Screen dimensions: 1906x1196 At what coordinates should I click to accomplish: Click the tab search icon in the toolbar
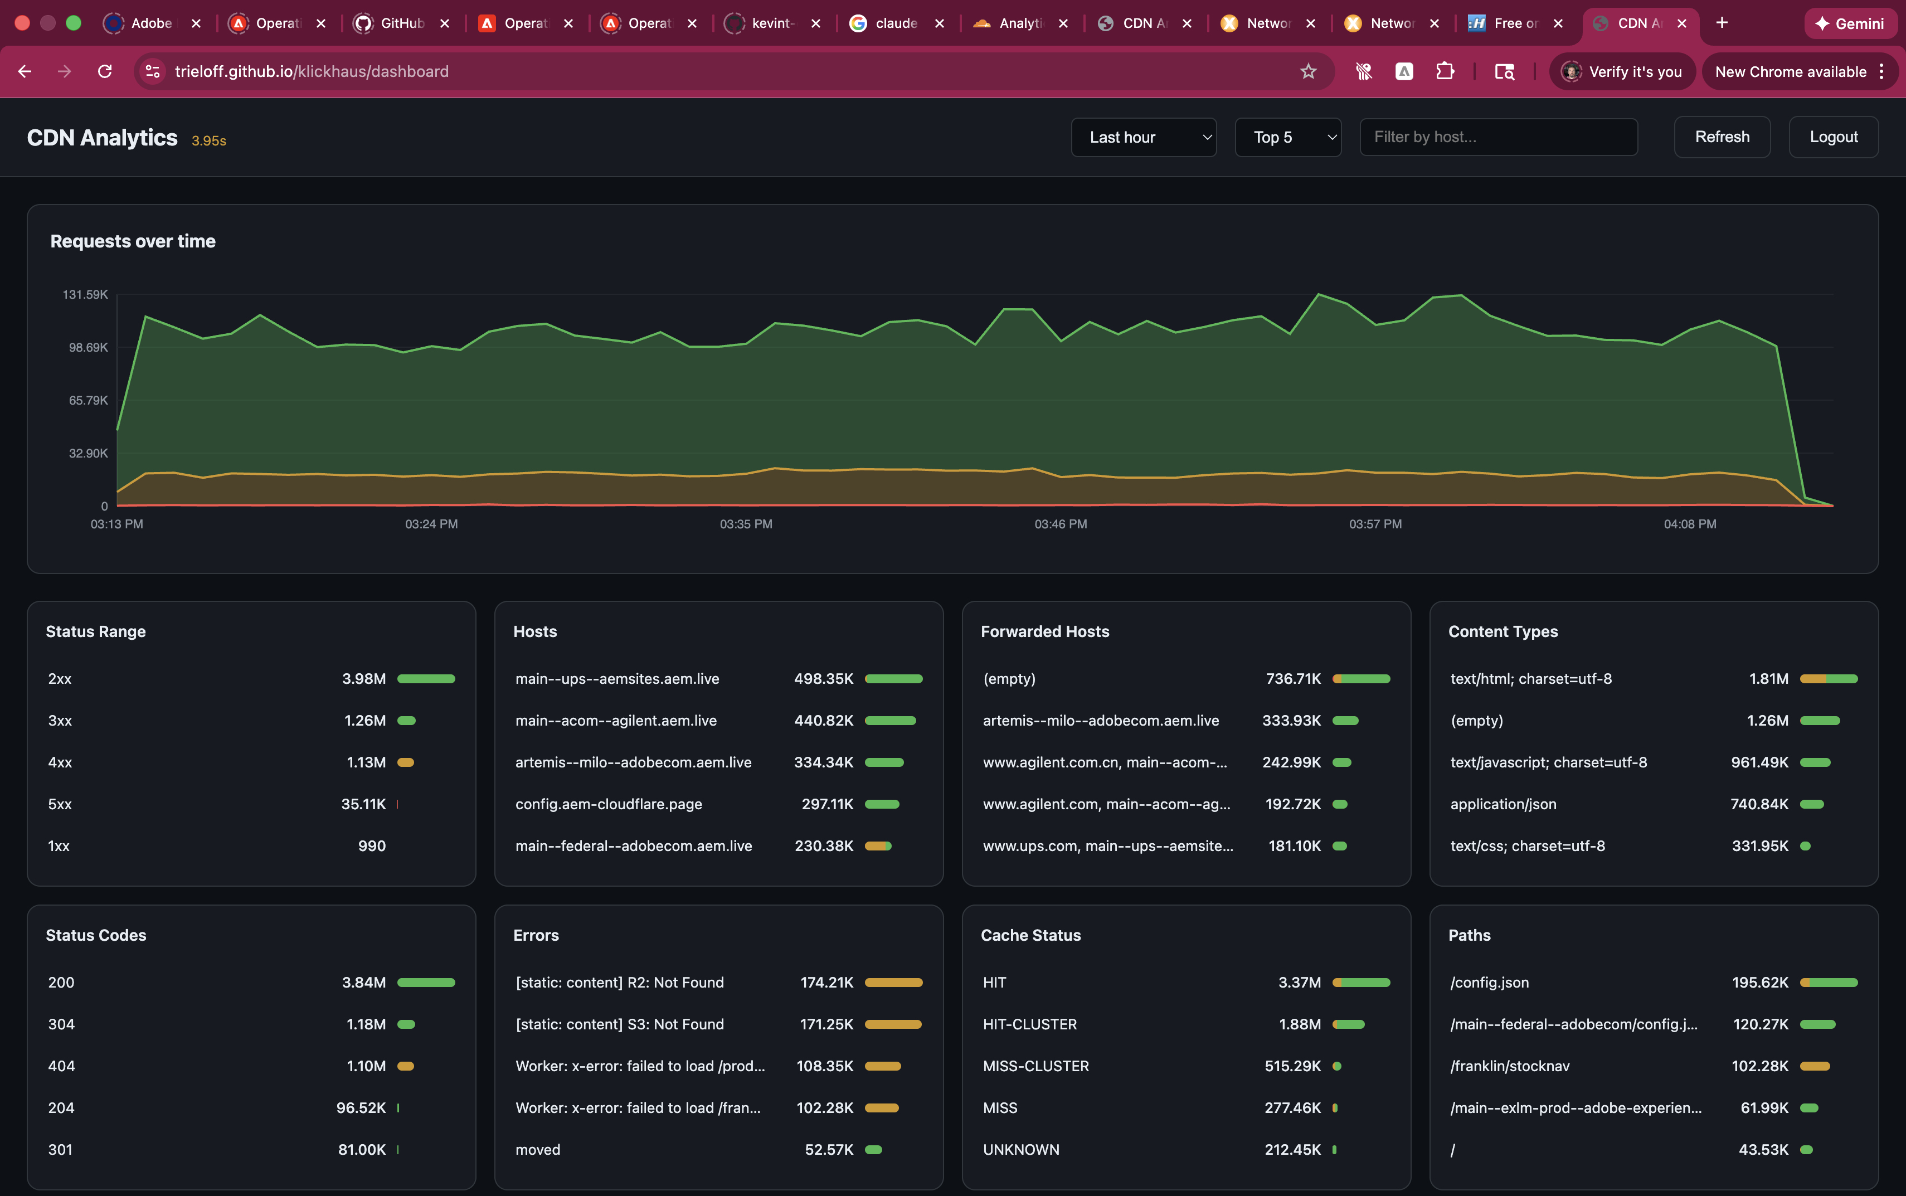1504,71
